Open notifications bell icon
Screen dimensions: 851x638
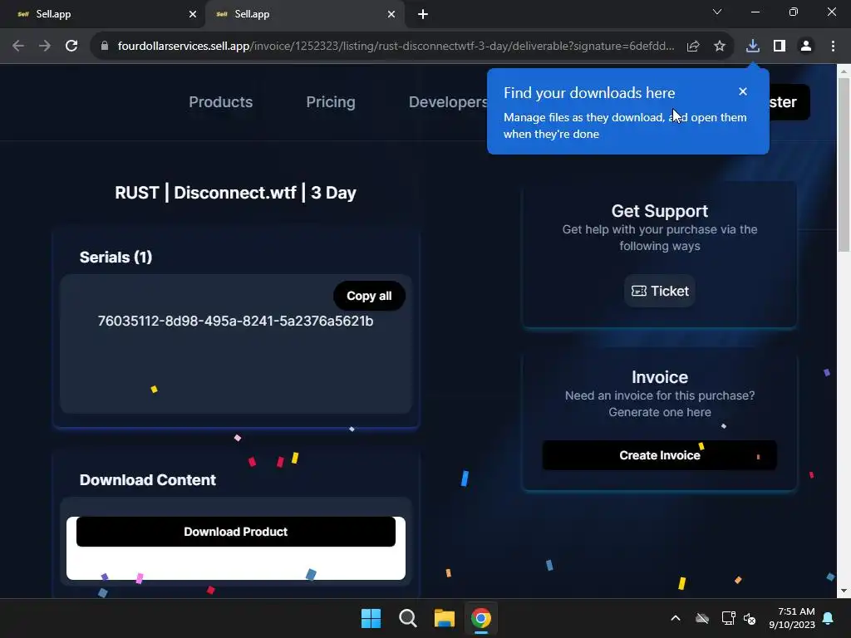pyautogui.click(x=829, y=618)
